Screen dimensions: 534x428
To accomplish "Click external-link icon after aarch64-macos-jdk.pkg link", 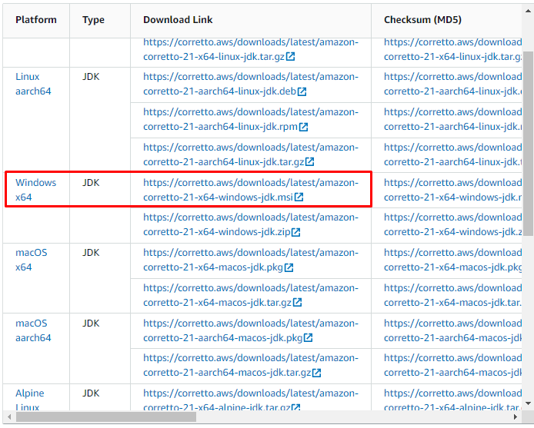I will [x=309, y=338].
